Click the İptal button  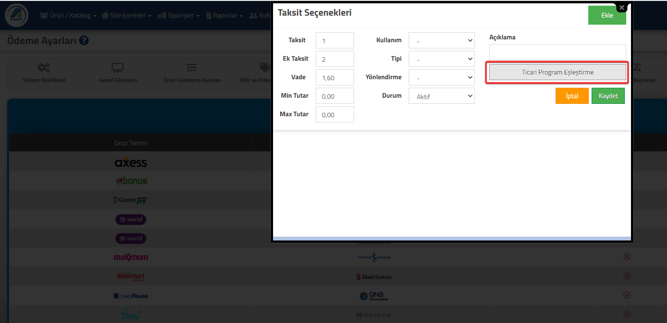(572, 96)
